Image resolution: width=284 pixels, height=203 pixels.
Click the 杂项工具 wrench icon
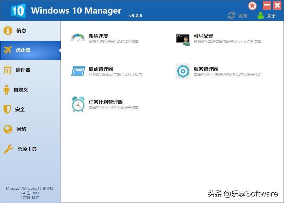[8, 149]
